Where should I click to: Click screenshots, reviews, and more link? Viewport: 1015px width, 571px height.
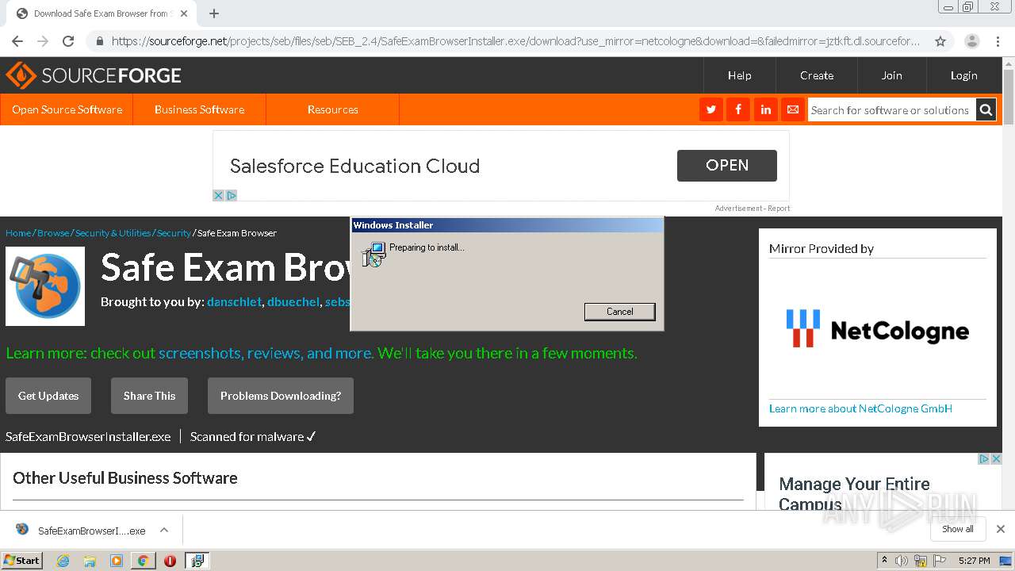(x=266, y=353)
